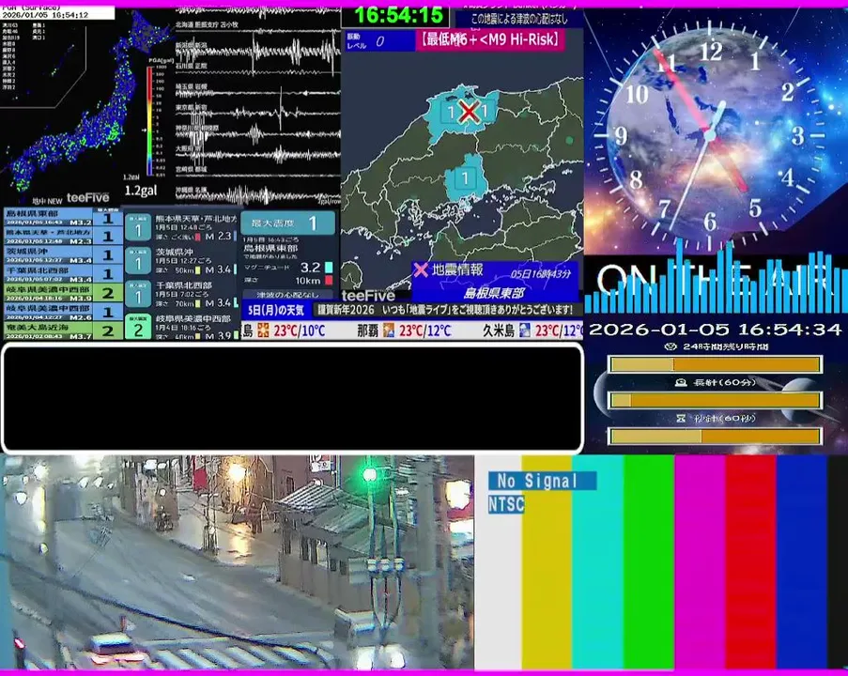
Task: Click the 「地震ライブ」 thank-you ticker message
Action: [444, 310]
